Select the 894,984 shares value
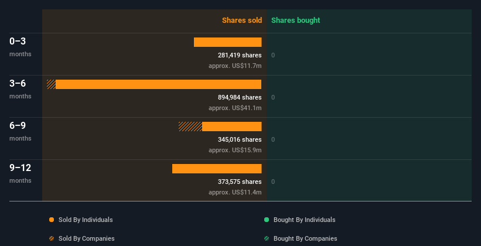This screenshot has width=481, height=246. pos(240,98)
